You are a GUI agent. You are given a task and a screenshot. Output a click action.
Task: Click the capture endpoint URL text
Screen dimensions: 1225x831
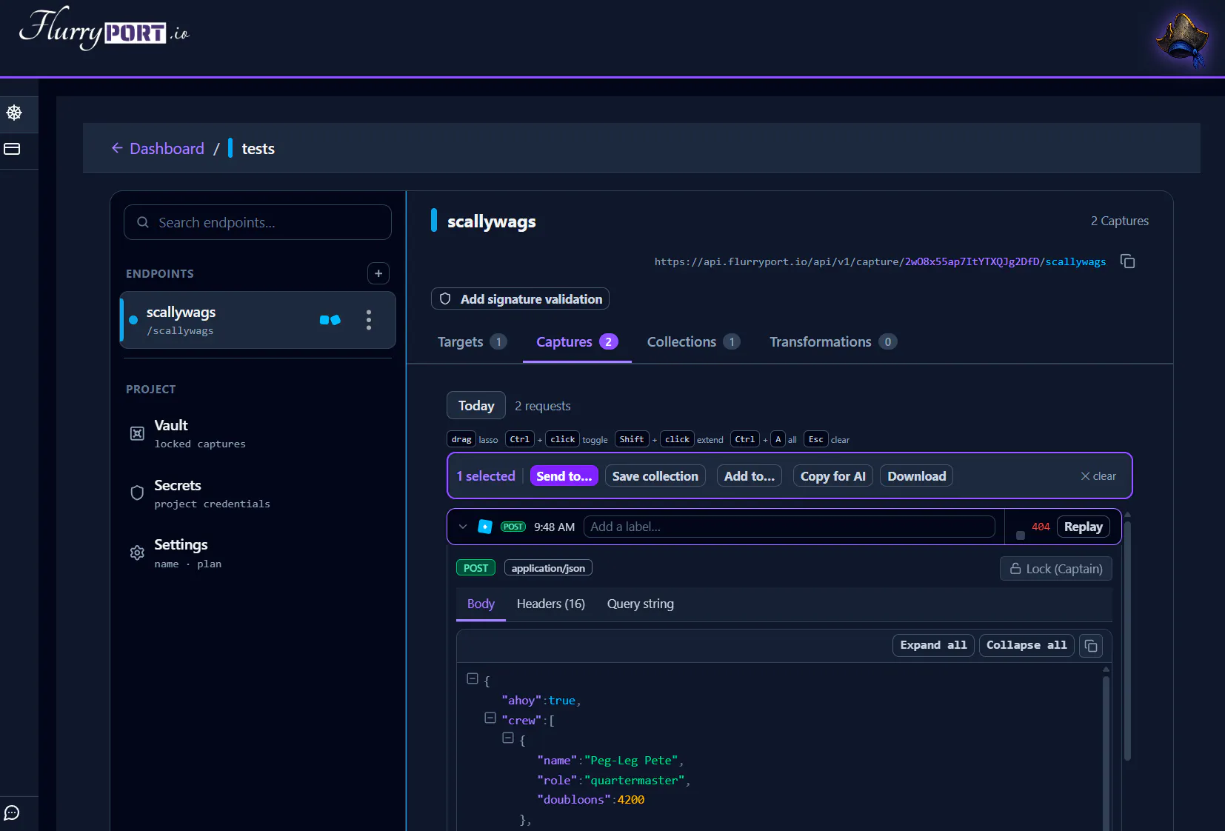click(880, 261)
